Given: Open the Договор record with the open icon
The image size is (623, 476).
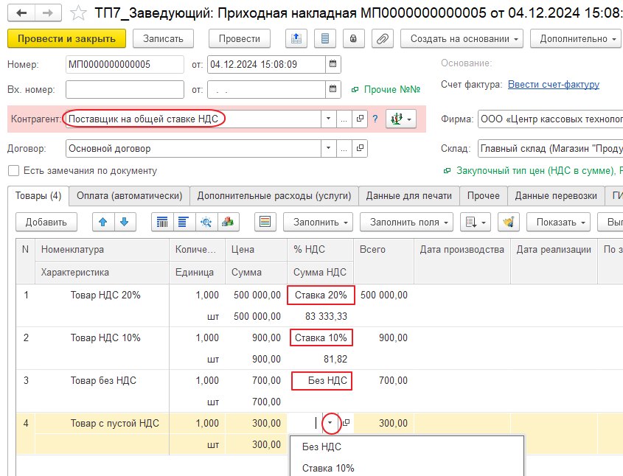Looking at the screenshot, I should point(360,149).
